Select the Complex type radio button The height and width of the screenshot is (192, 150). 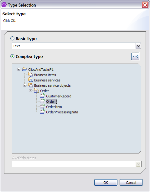tap(12, 56)
